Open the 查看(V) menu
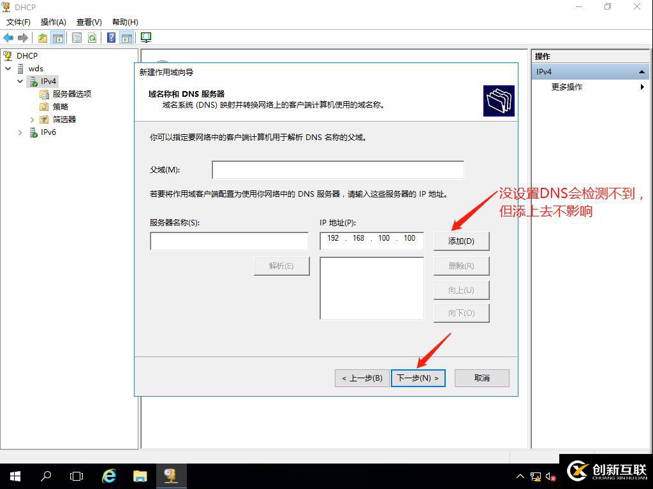 tap(89, 22)
